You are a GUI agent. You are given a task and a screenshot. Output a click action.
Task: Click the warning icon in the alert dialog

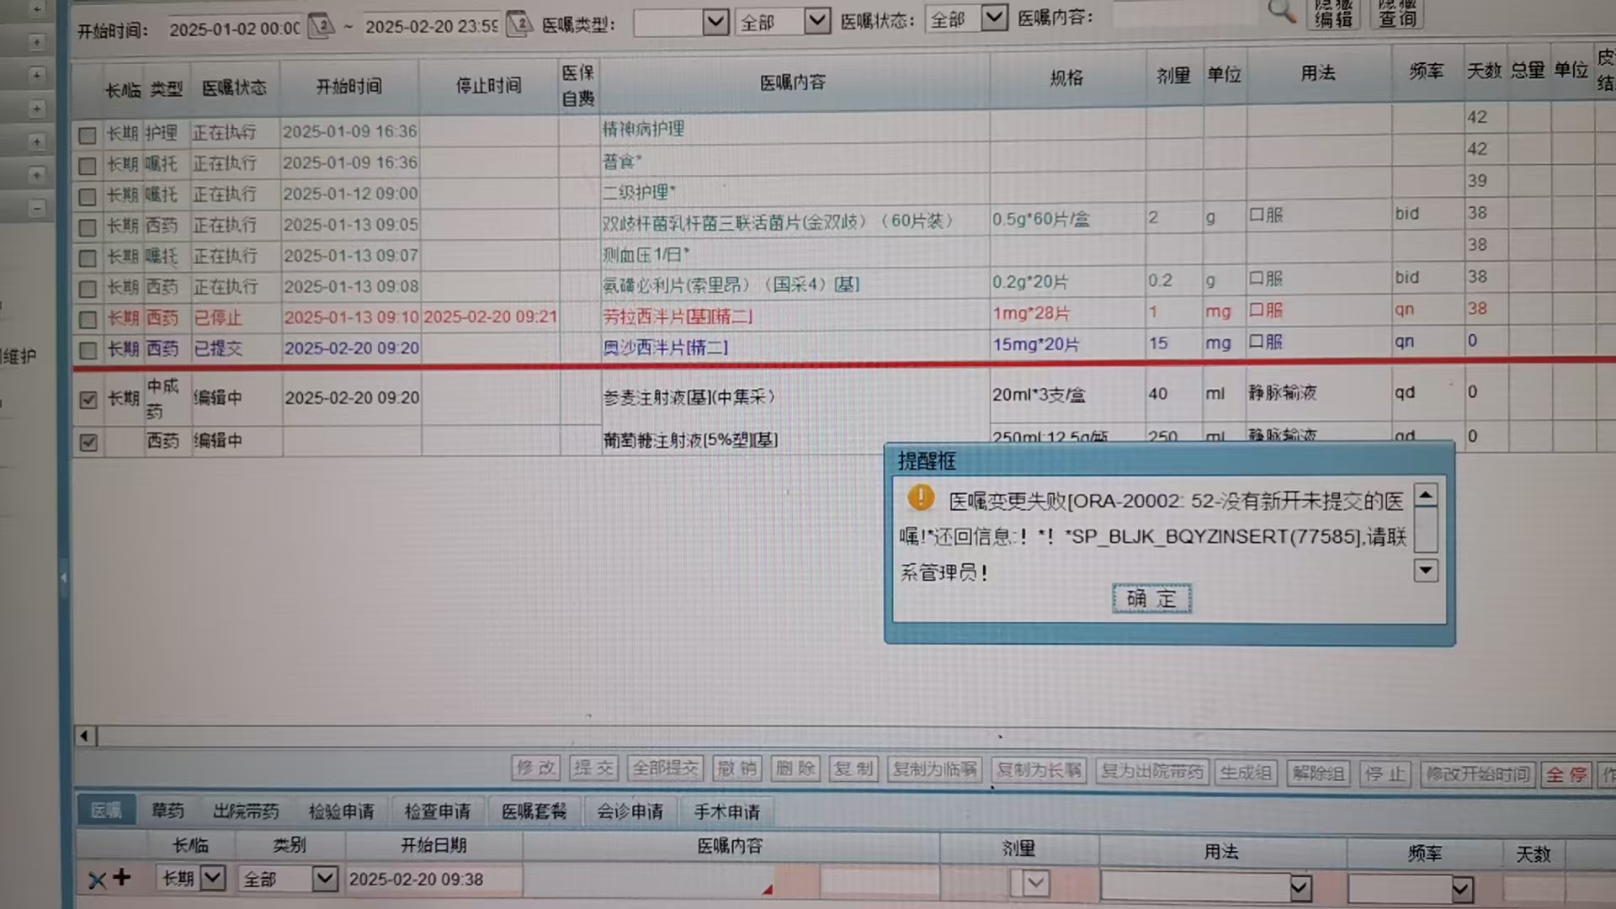click(921, 497)
